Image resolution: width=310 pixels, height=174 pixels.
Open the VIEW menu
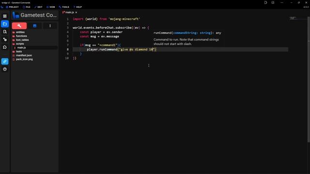[50, 7]
